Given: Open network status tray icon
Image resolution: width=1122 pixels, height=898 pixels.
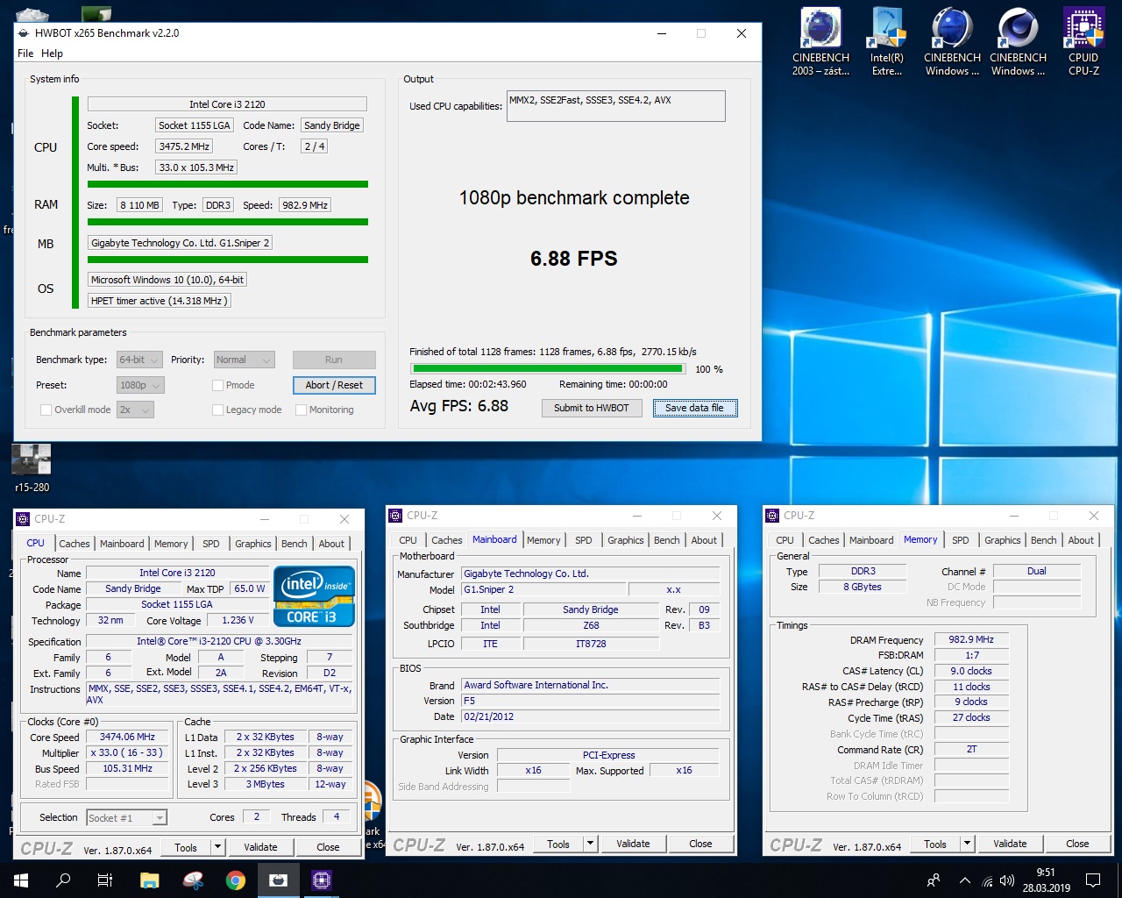Looking at the screenshot, I should (987, 880).
